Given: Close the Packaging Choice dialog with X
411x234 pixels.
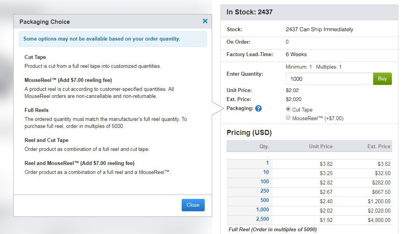Looking at the screenshot, I should click(205, 21).
